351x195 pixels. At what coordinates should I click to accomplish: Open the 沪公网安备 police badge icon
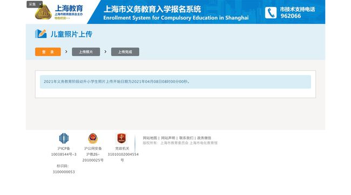pos(93,138)
